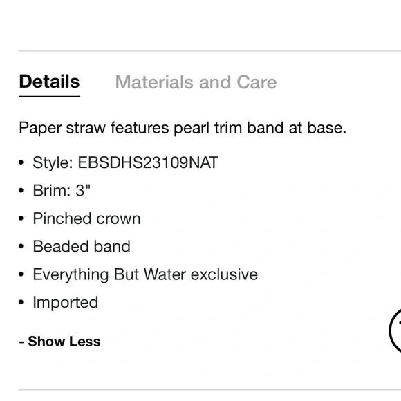Click the Beaded band list item
401x401 pixels.
(82, 247)
